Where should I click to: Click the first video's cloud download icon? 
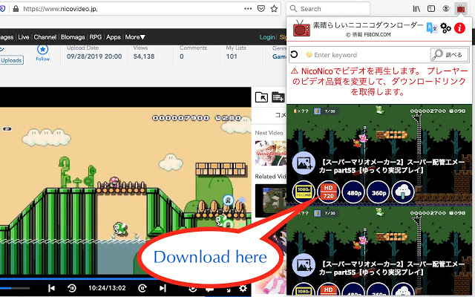click(x=403, y=192)
